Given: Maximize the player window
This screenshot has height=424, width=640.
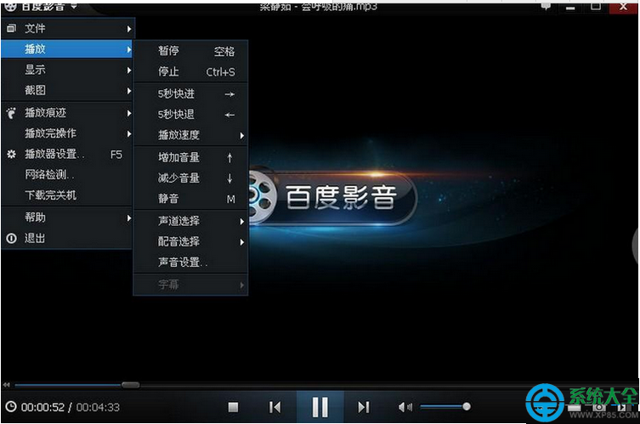Looking at the screenshot, I should tap(596, 6).
